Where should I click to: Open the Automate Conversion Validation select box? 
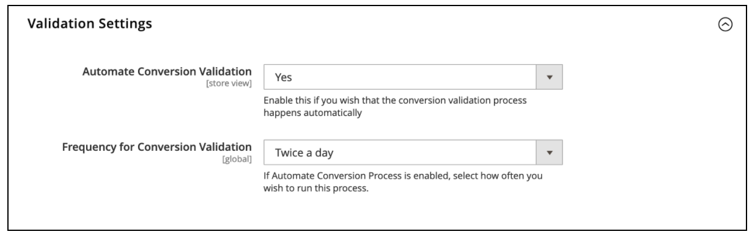click(413, 78)
